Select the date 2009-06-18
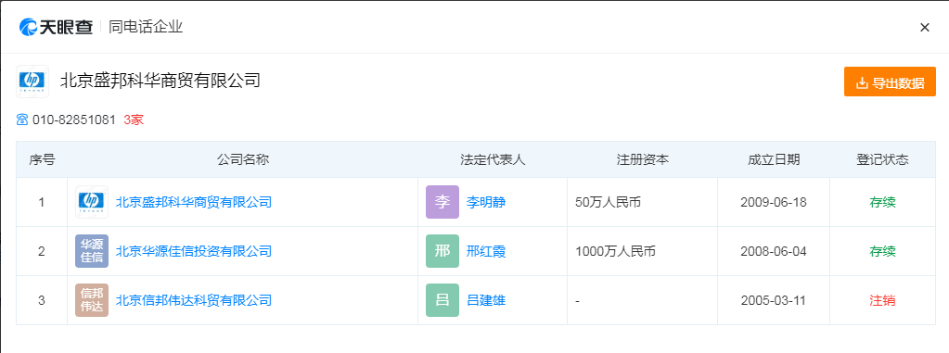 (x=774, y=203)
